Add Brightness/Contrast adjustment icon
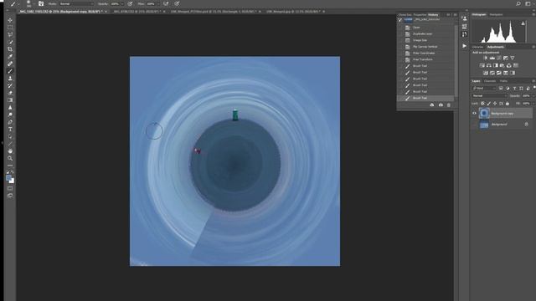Screen dimensions: 536x301 [x=486, y=58]
